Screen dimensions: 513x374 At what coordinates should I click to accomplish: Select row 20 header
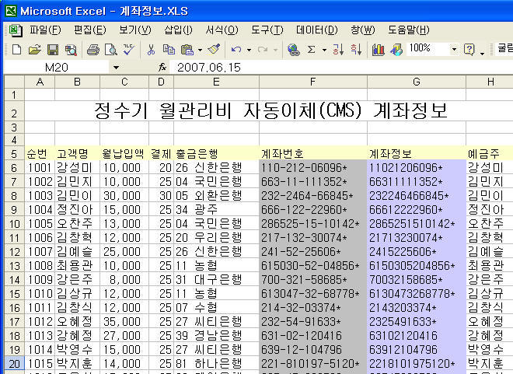coord(14,364)
